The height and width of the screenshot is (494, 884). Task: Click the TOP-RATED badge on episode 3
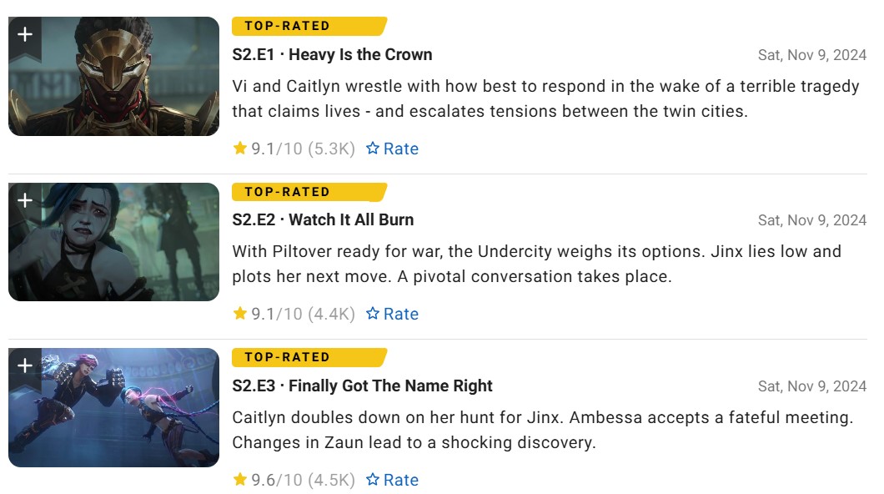[x=309, y=357]
